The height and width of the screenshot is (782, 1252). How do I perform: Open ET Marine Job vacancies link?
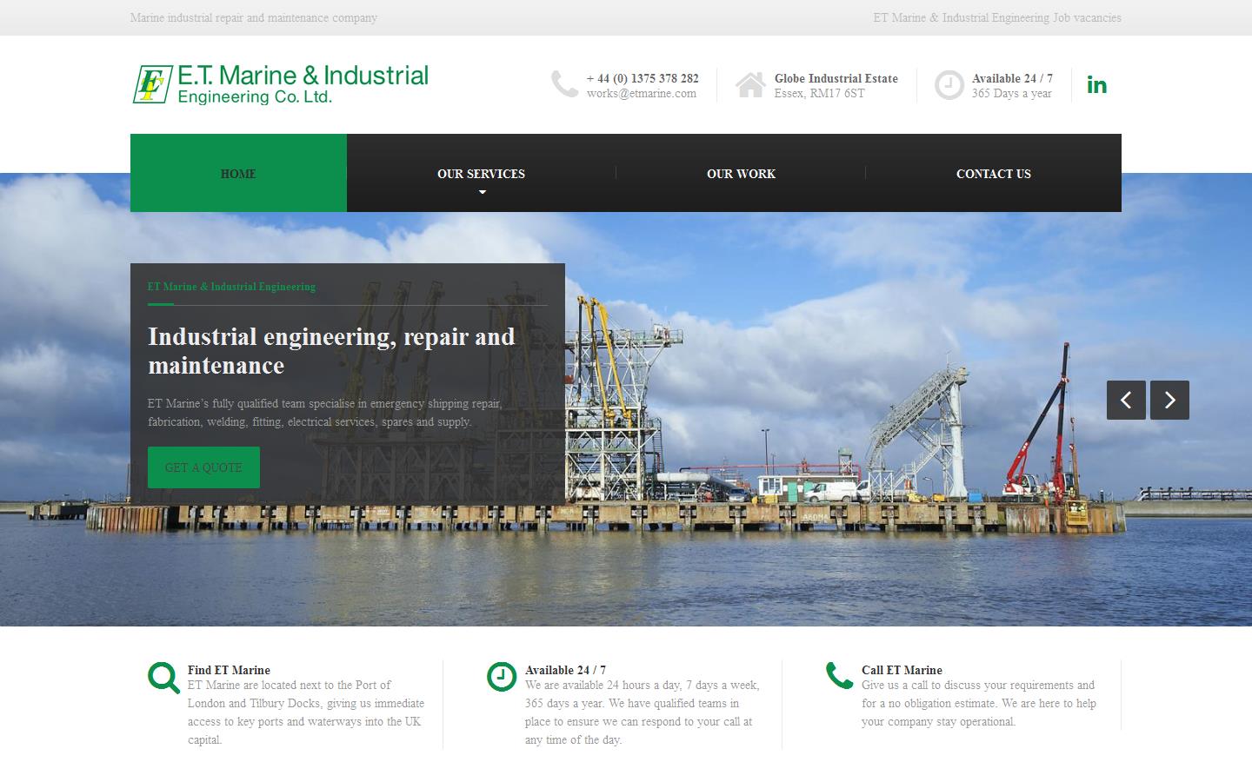point(997,17)
